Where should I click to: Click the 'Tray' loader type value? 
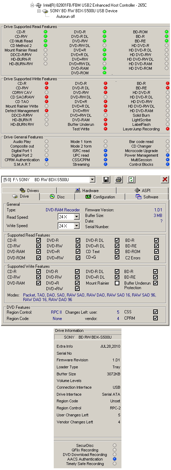point(117,367)
